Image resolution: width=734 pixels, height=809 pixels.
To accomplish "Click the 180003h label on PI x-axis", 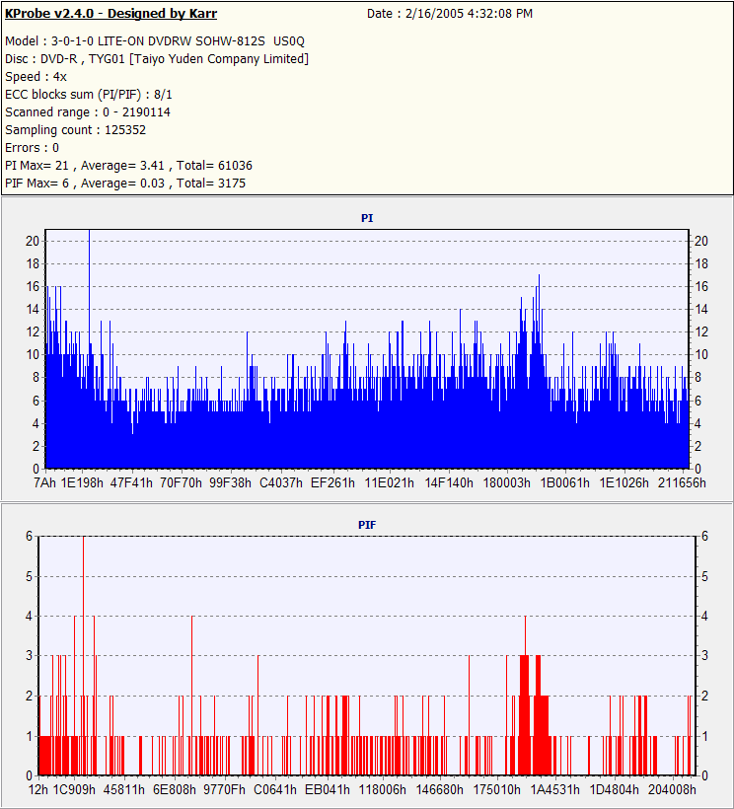I will point(506,482).
